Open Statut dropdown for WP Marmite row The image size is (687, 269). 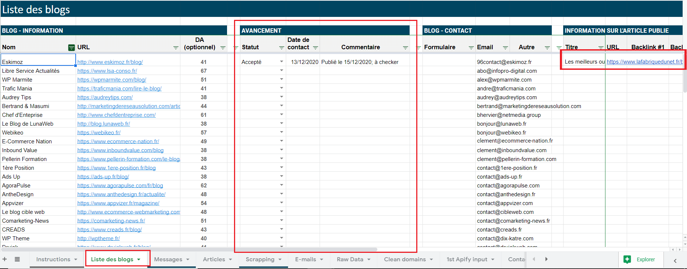point(281,79)
